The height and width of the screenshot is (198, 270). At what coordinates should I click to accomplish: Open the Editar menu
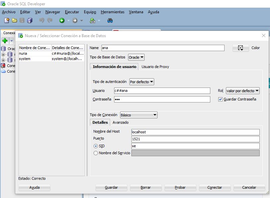25,12
